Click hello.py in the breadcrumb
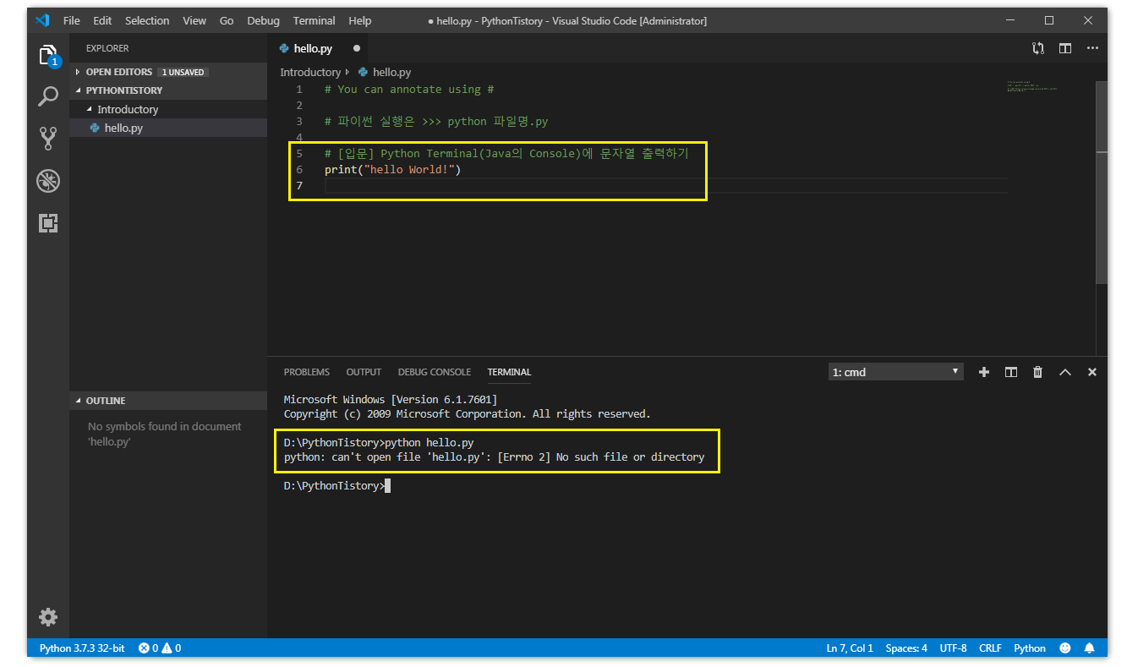 coord(391,72)
